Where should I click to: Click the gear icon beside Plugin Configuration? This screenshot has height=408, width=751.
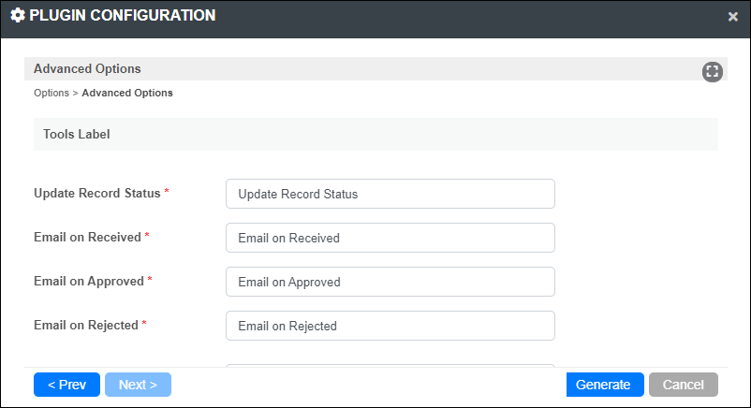(x=18, y=15)
